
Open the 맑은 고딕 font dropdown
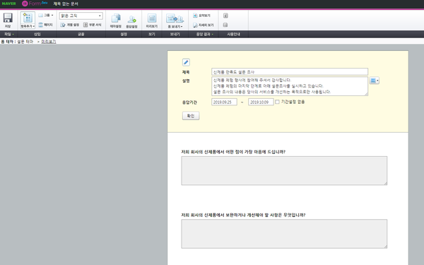[81, 16]
